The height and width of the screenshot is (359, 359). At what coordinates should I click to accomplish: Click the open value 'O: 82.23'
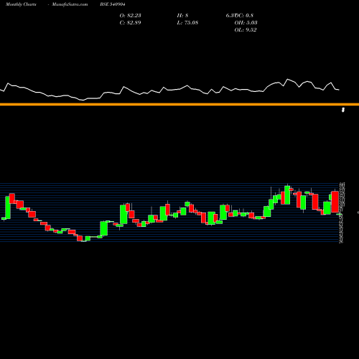tap(130, 16)
